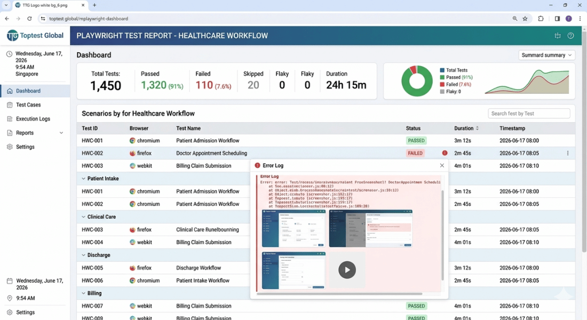Click the red alert icon in Error Log title
587x320 pixels.
tap(257, 165)
